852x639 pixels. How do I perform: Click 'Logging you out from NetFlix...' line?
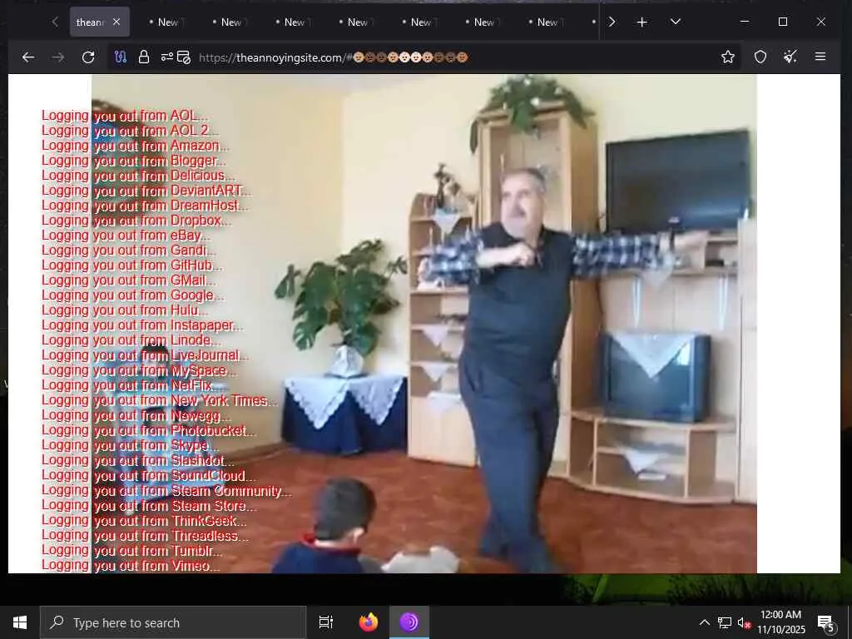pos(132,385)
